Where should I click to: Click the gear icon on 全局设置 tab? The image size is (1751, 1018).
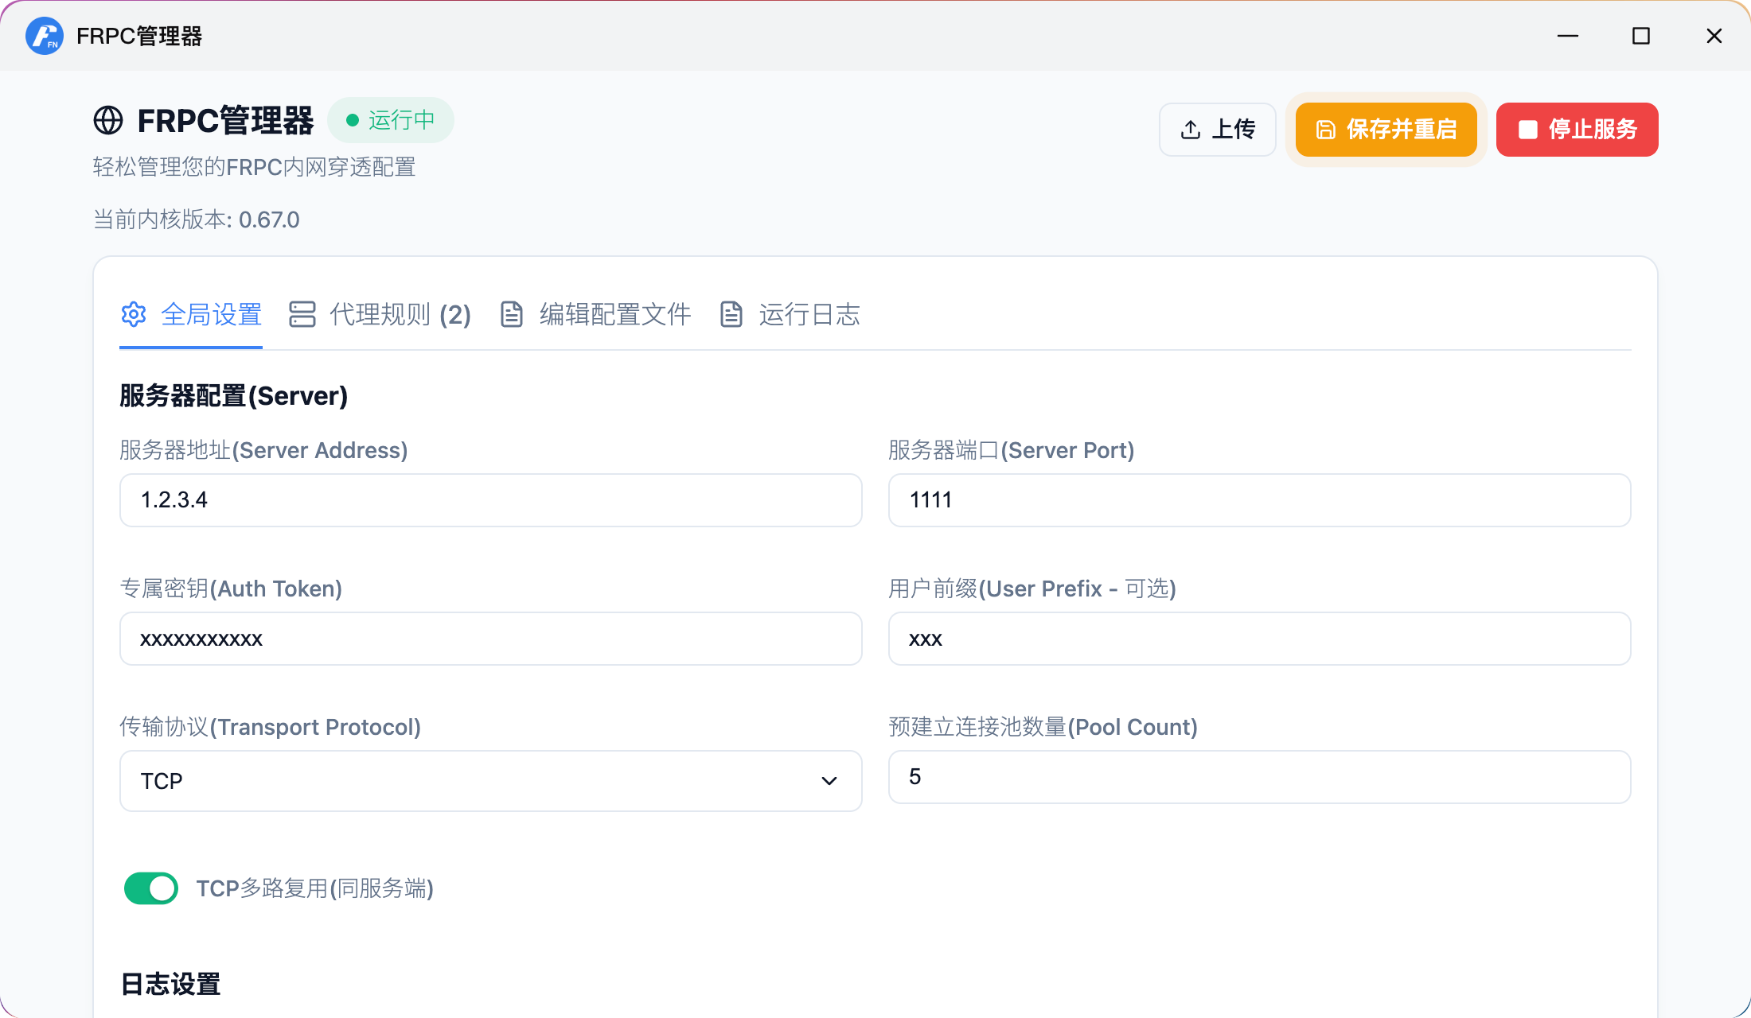click(134, 315)
